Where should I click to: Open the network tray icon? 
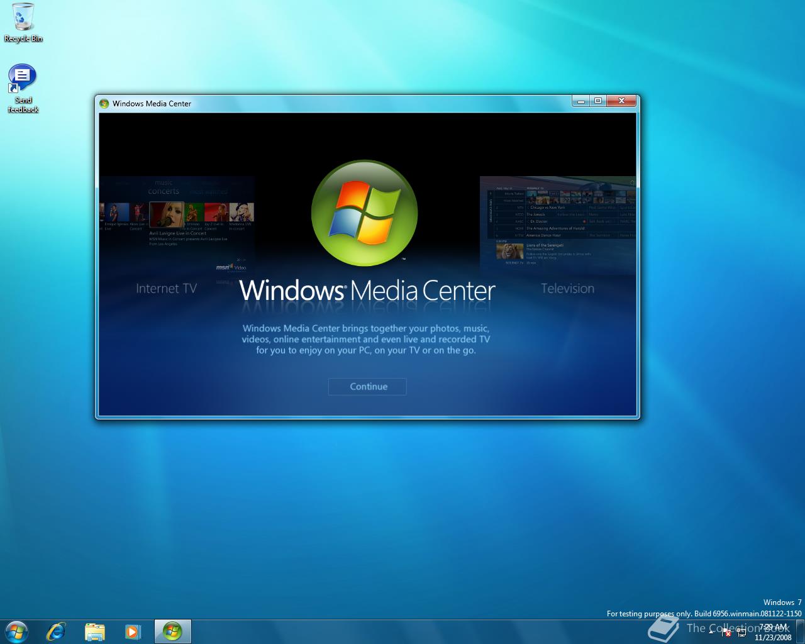pos(741,632)
